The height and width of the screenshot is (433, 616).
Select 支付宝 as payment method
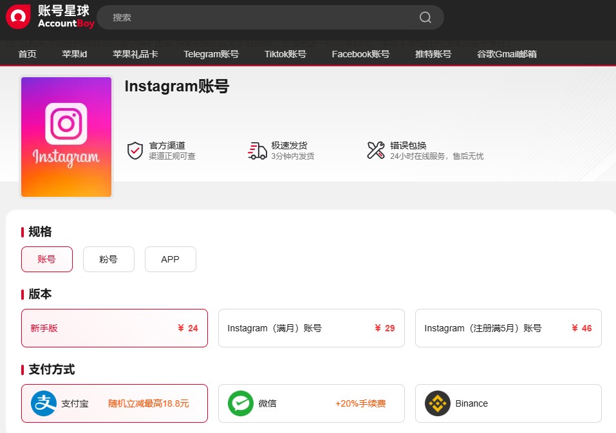[x=115, y=403]
